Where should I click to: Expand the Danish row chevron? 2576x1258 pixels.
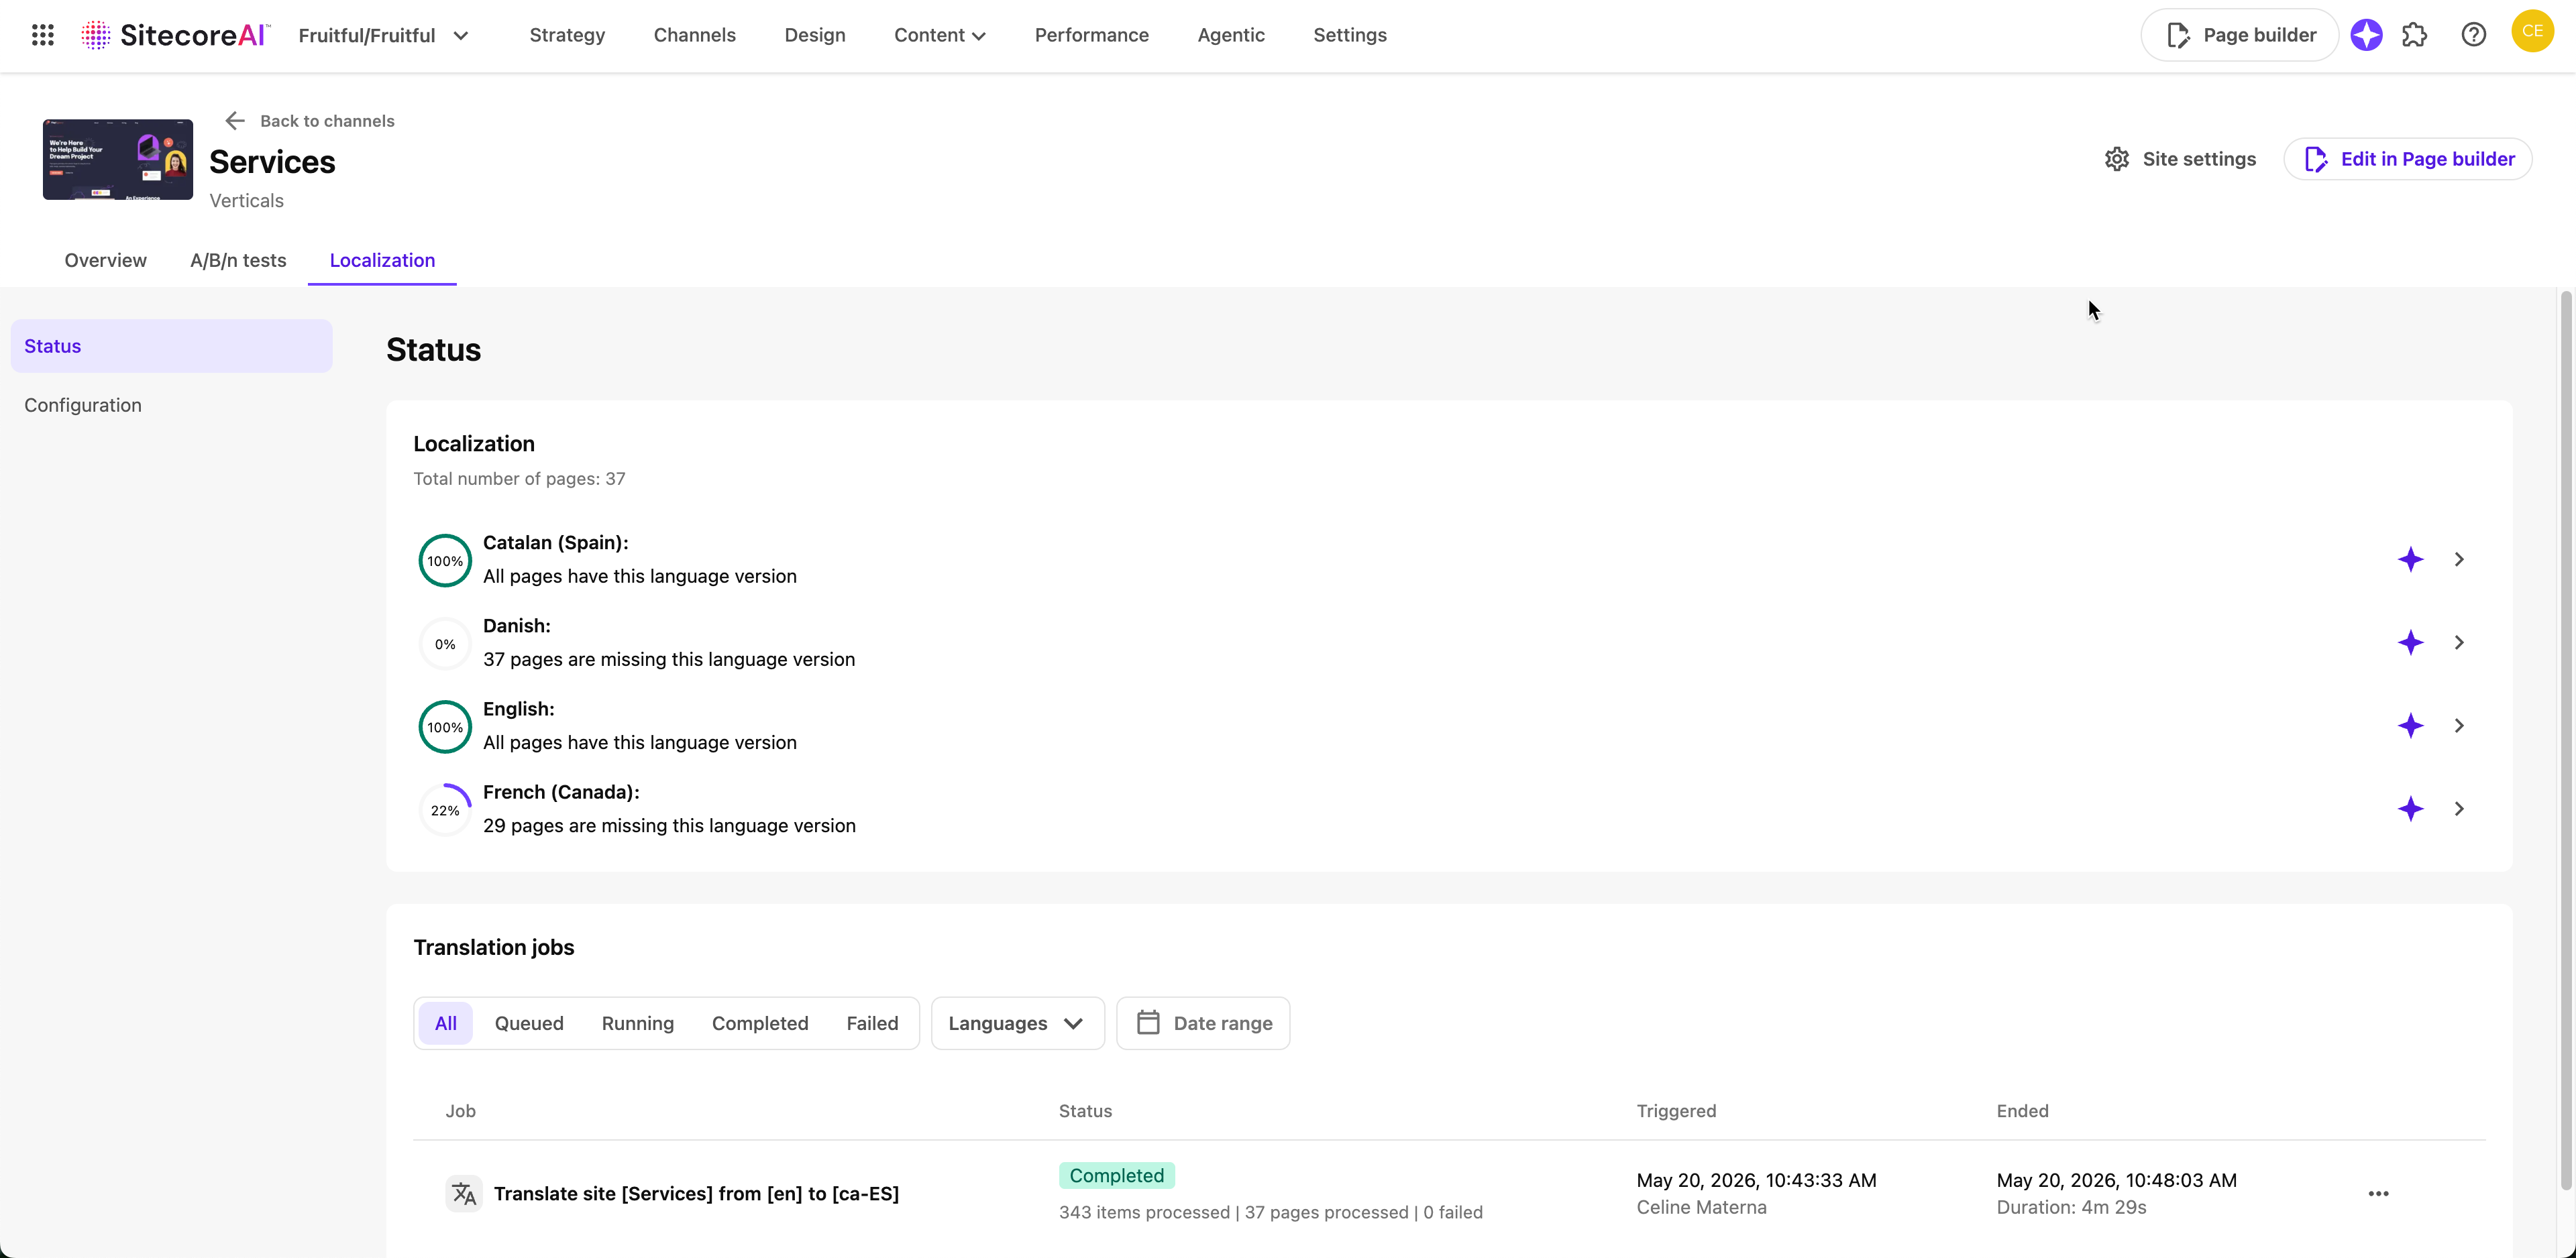pyautogui.click(x=2459, y=642)
